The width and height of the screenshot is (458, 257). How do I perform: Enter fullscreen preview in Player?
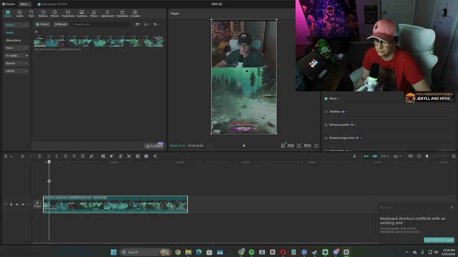click(316, 146)
